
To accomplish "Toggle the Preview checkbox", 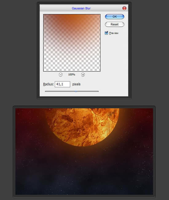I will click(x=106, y=33).
